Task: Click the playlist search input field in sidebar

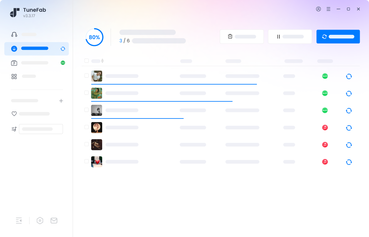Action: coord(41,129)
